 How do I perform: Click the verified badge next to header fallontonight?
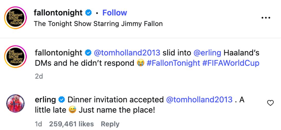[88, 13]
